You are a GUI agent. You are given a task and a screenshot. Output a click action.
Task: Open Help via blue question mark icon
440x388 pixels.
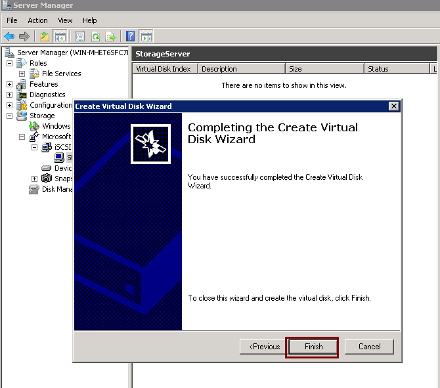click(130, 37)
